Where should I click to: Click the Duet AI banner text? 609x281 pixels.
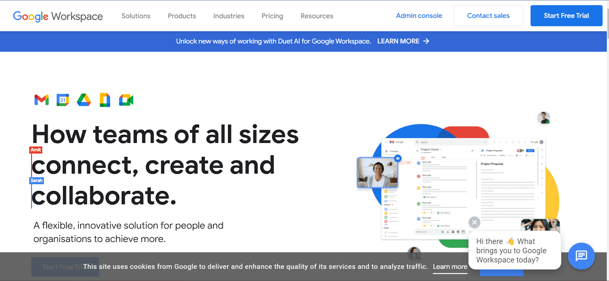click(x=273, y=41)
